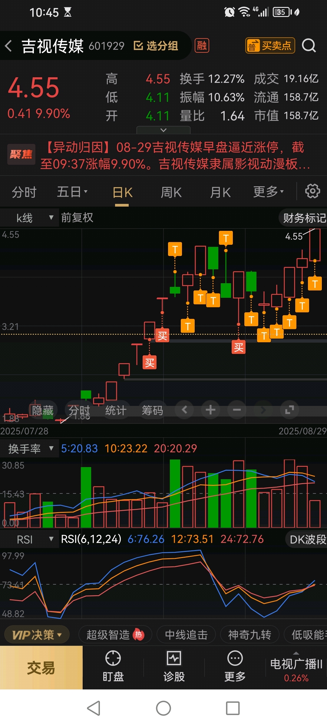Select the 超级智造 indicator chip

(115, 635)
